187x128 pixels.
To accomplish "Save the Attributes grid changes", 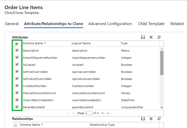I will pos(143,37).
